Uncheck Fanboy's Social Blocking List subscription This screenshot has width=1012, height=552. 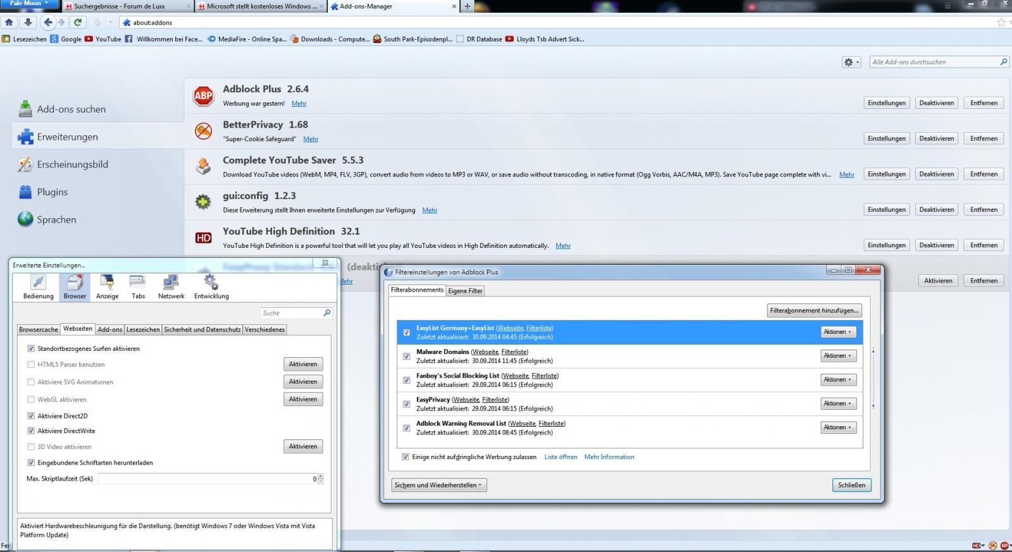coord(406,381)
